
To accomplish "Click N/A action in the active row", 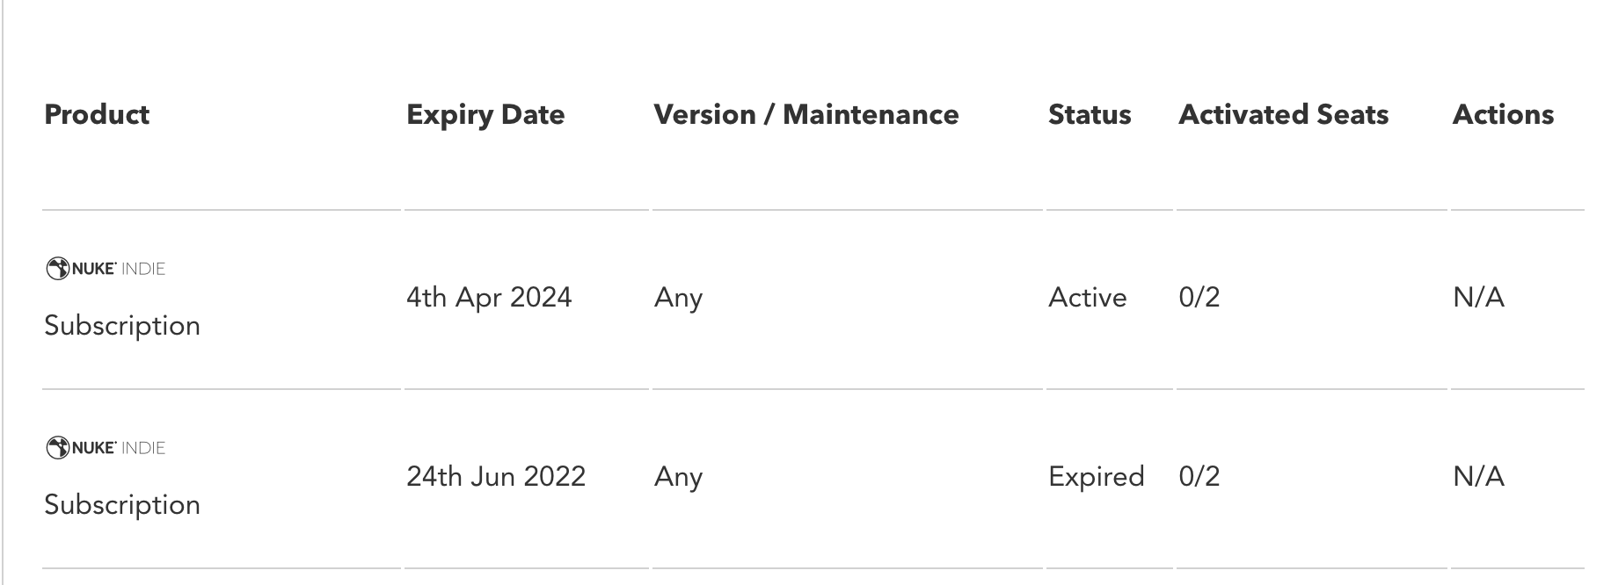I will click(1479, 298).
